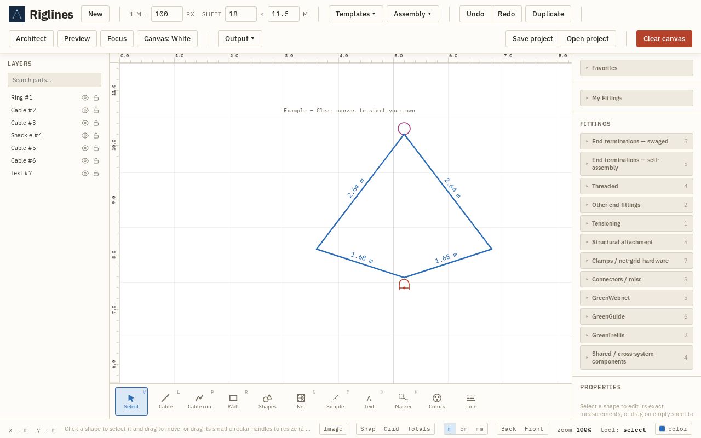Switch to Preview mode
The width and height of the screenshot is (701, 438).
[x=77, y=39]
